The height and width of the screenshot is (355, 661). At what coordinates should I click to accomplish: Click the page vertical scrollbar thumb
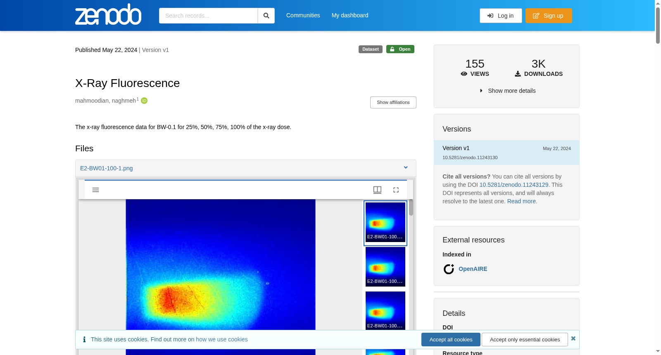coord(658,25)
